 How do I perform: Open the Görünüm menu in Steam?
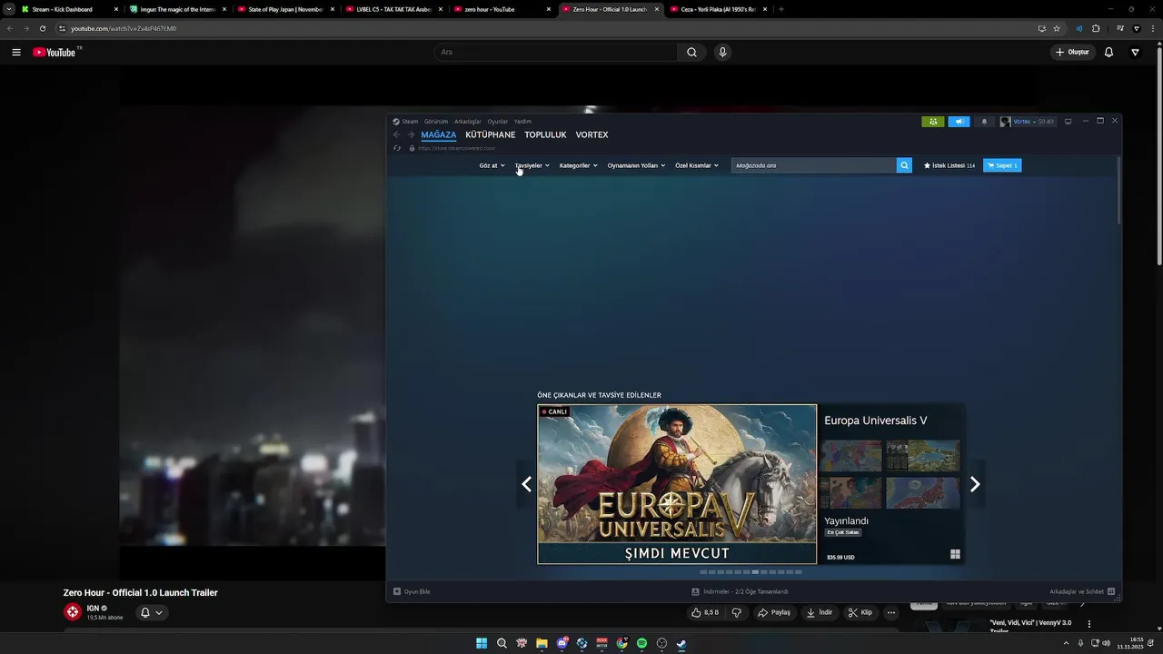[436, 122]
